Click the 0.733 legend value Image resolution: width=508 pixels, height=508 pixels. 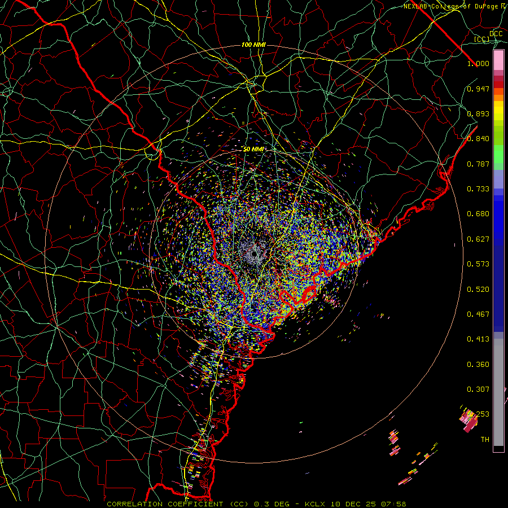pyautogui.click(x=478, y=189)
